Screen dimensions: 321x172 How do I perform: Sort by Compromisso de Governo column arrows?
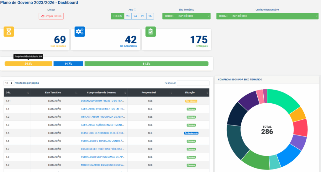[125, 93]
